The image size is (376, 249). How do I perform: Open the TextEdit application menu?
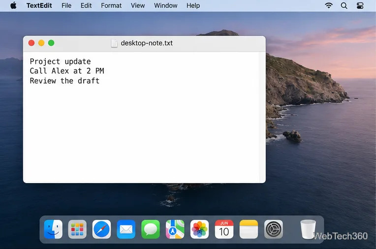[x=39, y=5]
